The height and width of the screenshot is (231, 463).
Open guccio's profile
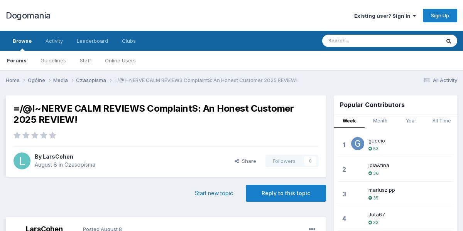[377, 141]
